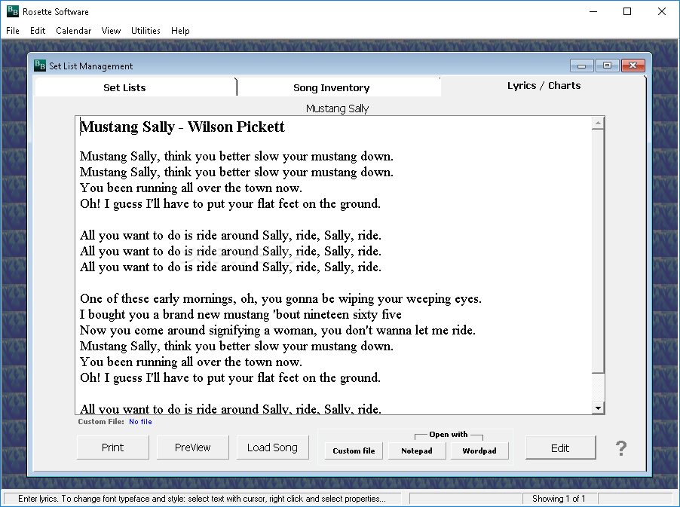Open the Calendar menu
Screen dimensions: 680x507
pos(74,31)
